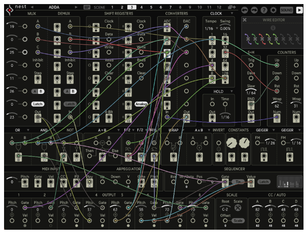Click the copy scene icon after 12
Image resolution: width=308 pixels, height=232 pixels.
232,7
